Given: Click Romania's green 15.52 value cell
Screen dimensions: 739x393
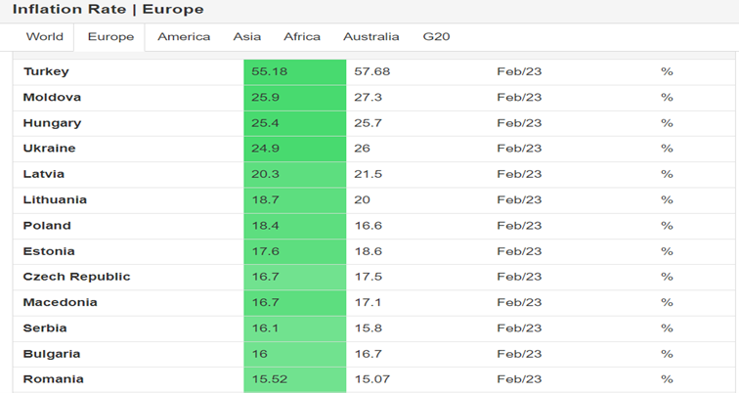Looking at the screenshot, I should pyautogui.click(x=294, y=379).
